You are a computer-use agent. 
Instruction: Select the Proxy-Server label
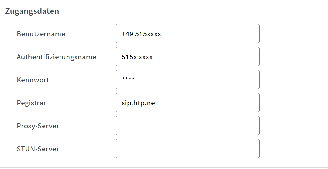click(x=38, y=126)
